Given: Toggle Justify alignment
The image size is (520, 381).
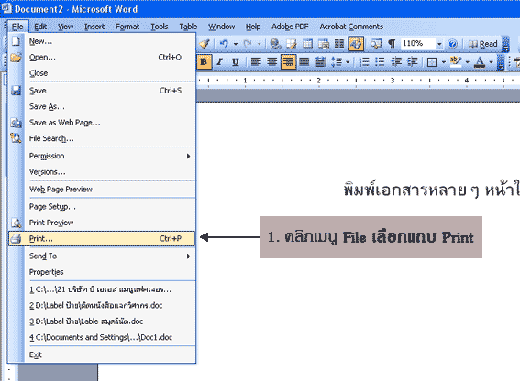Looking at the screenshot, I should 304,61.
